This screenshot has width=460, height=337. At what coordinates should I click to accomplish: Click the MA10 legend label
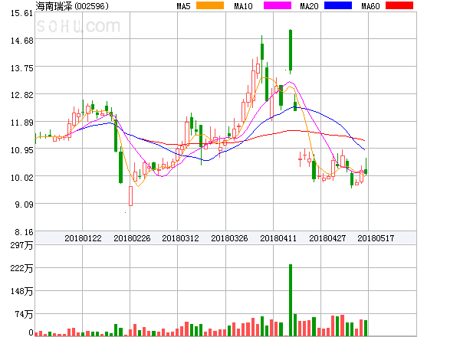243,6
